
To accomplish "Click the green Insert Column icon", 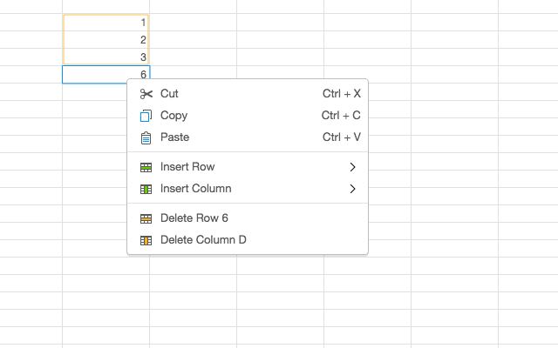I will (x=146, y=189).
